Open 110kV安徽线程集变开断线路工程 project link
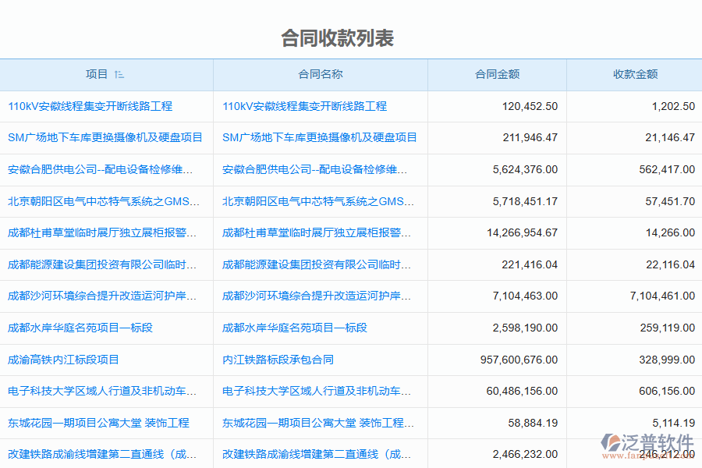702x468 pixels. tap(90, 106)
